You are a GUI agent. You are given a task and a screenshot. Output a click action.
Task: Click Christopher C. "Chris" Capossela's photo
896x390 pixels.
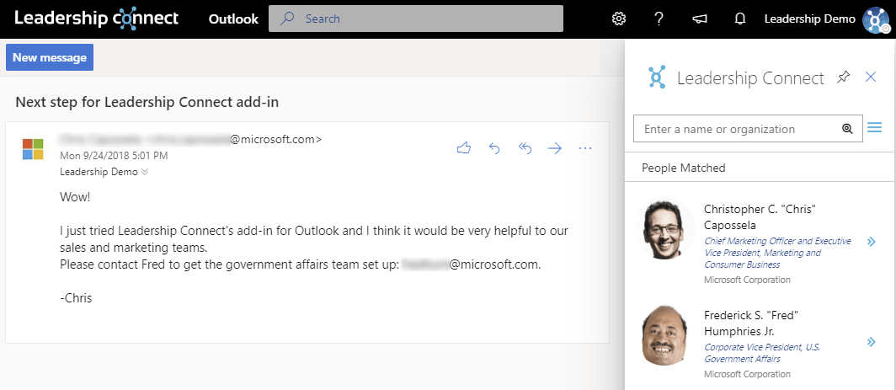663,229
